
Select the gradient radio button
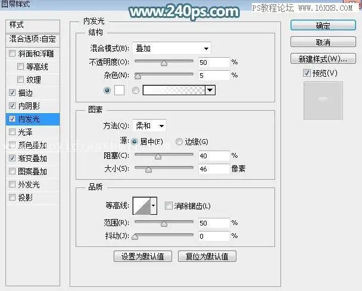(x=136, y=90)
